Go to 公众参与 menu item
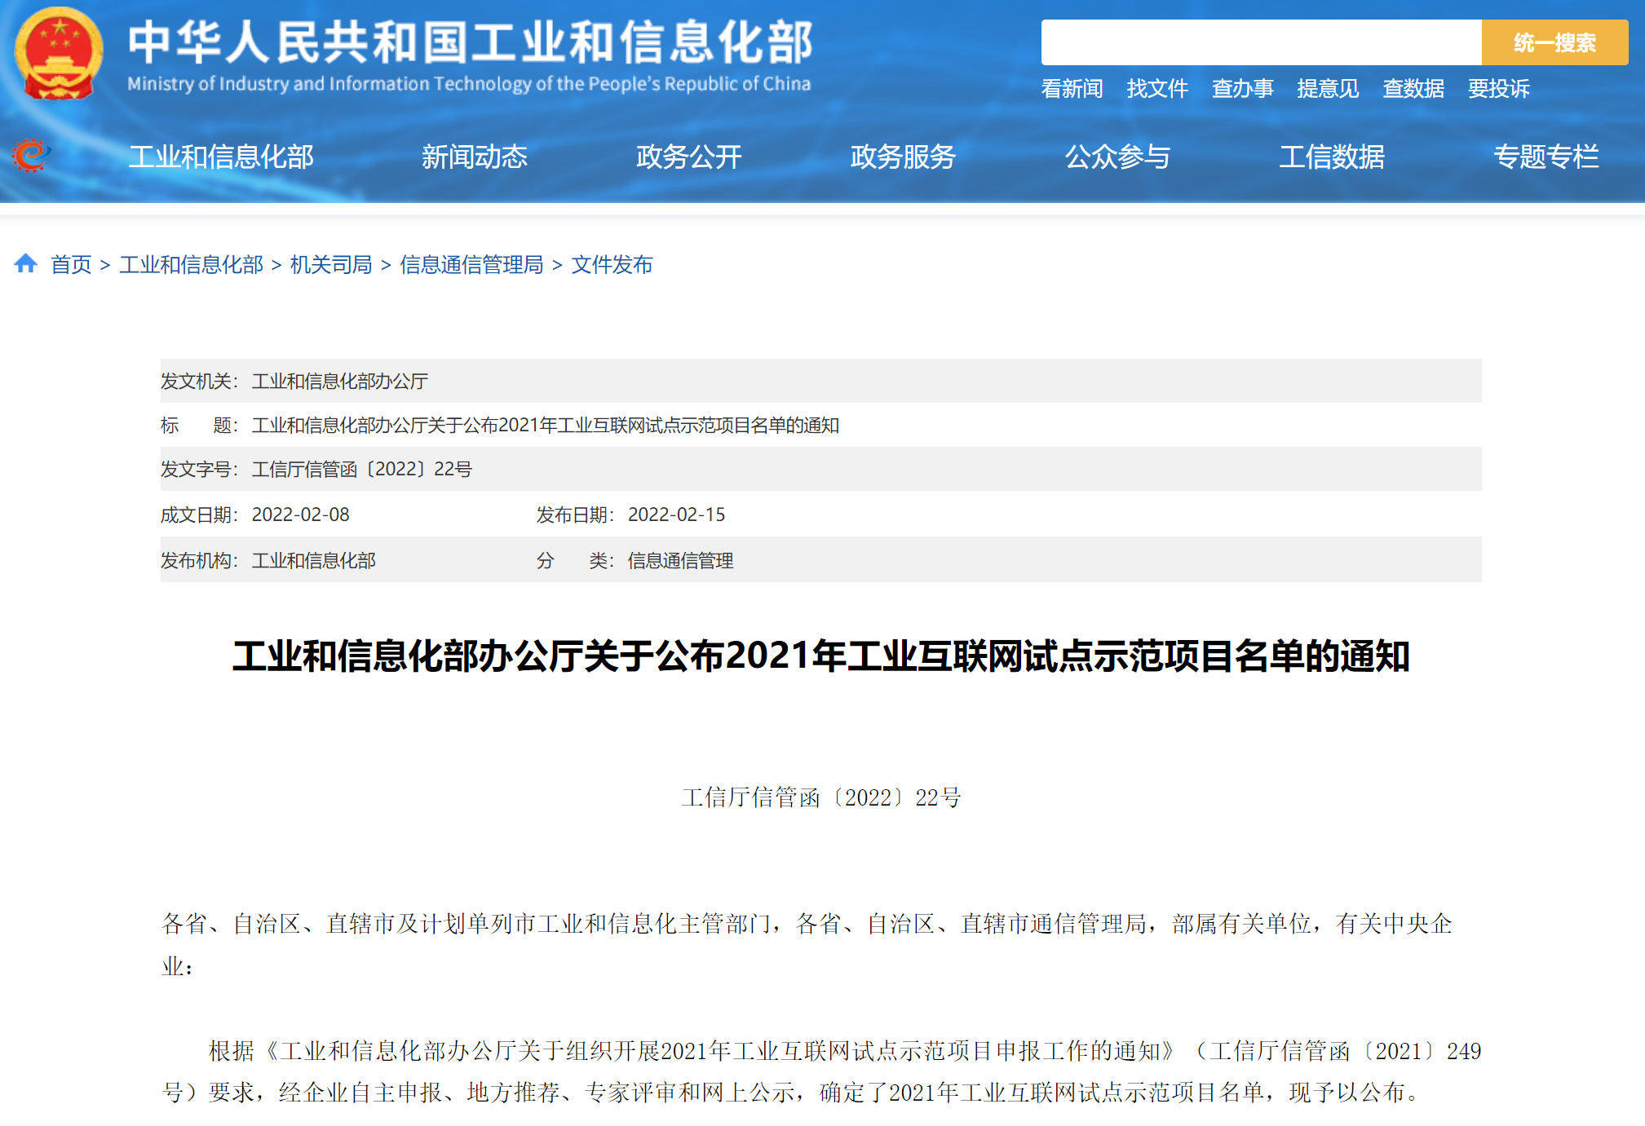Screen dimensions: 1645x1126 pyautogui.click(x=1117, y=157)
